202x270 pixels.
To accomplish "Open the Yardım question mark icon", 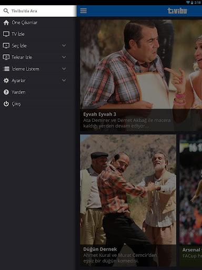I will coord(6,92).
